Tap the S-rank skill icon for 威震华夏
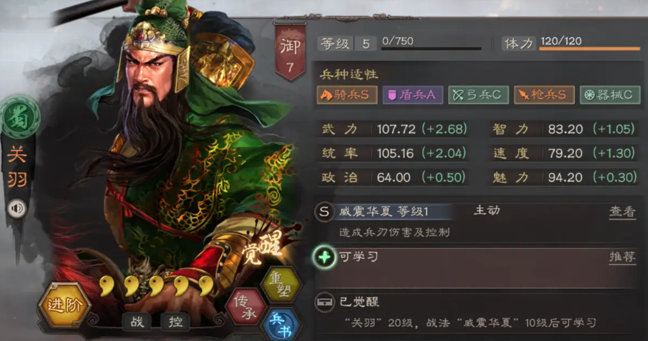 pyautogui.click(x=324, y=212)
